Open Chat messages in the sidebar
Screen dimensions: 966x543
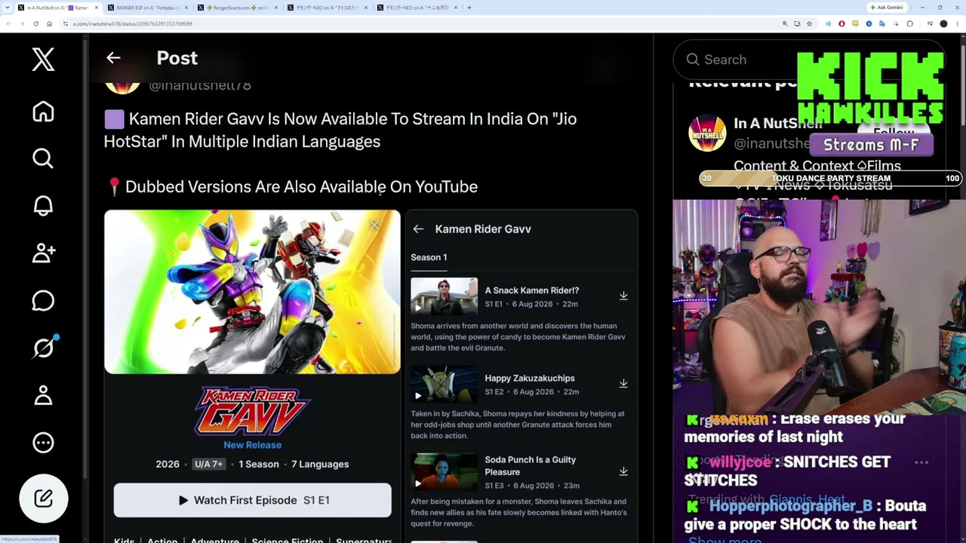[x=43, y=300]
